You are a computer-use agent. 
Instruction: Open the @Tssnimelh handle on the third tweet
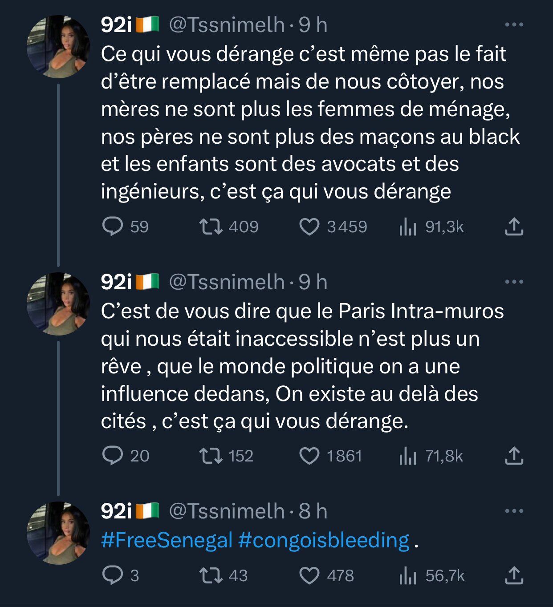pyautogui.click(x=227, y=511)
